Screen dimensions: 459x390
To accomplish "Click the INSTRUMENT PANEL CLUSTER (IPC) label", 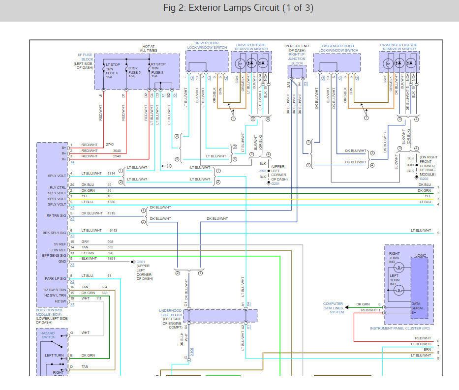I will tap(400, 328).
